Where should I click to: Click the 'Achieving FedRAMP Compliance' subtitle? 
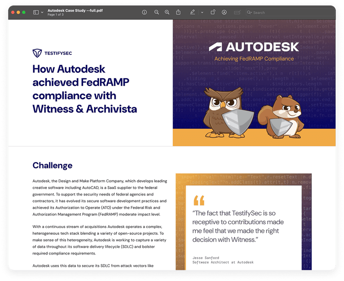254,59
